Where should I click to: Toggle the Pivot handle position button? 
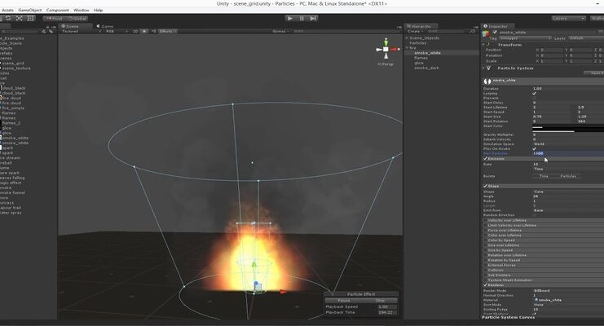[55, 19]
